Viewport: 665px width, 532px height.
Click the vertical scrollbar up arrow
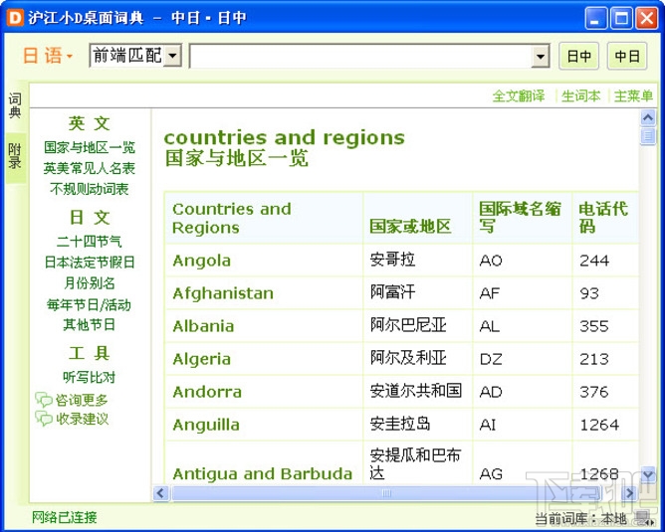coord(648,117)
